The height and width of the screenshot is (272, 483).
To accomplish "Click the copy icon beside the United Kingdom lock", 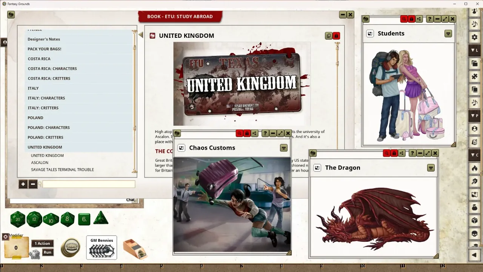I will click(329, 36).
